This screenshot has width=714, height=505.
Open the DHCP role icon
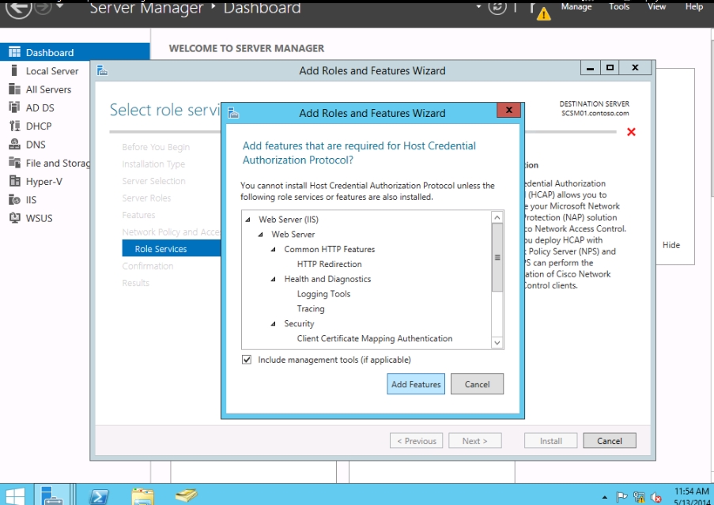(14, 126)
